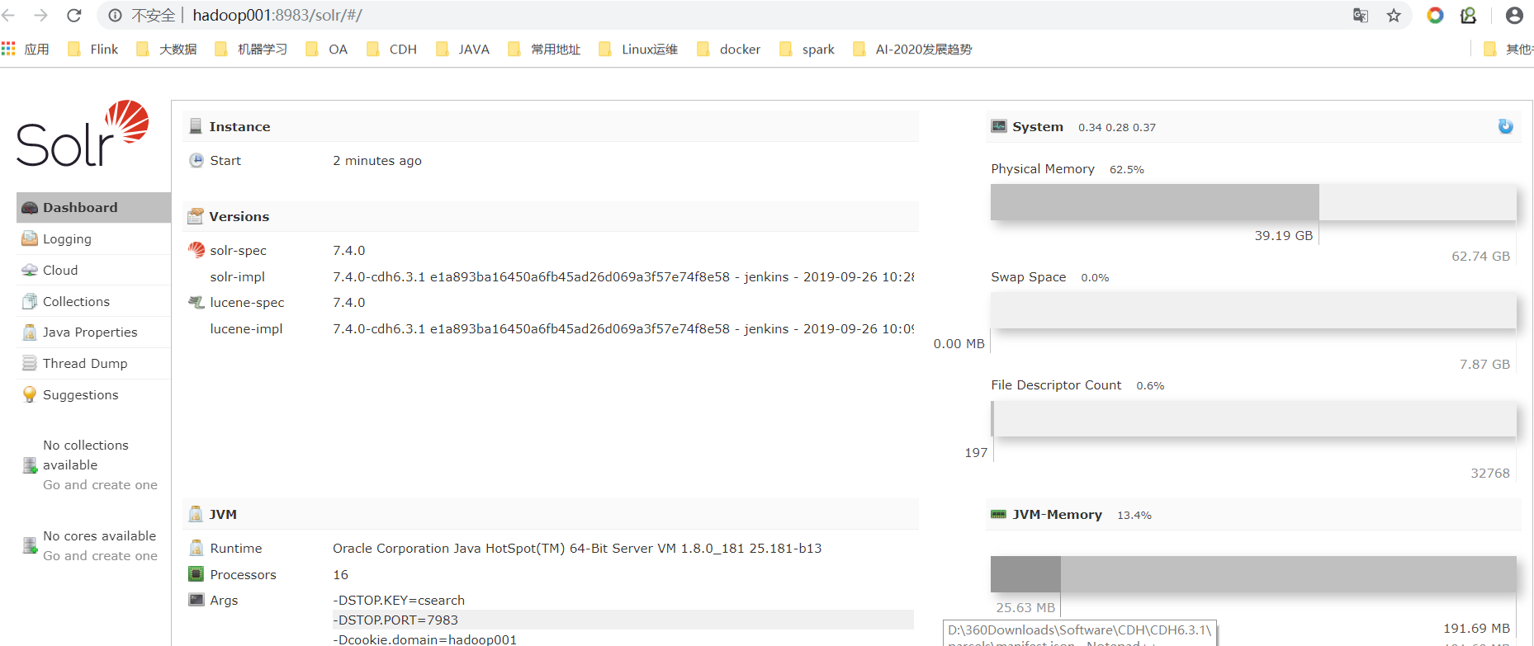
Task: Click the colorful circle extension icon
Action: coord(1435,16)
